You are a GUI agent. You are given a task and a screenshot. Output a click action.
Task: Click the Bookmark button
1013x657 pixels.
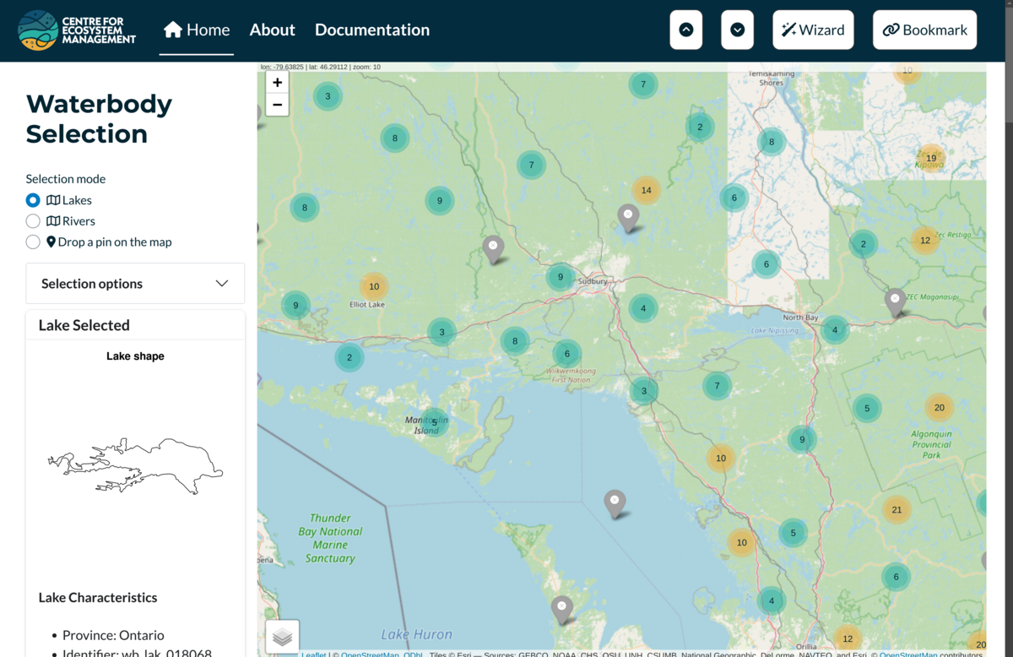[x=924, y=30]
